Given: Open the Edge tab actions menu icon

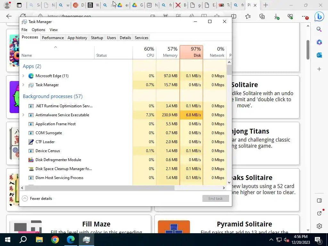Looking at the screenshot, I should pyautogui.click(x=19, y=5).
